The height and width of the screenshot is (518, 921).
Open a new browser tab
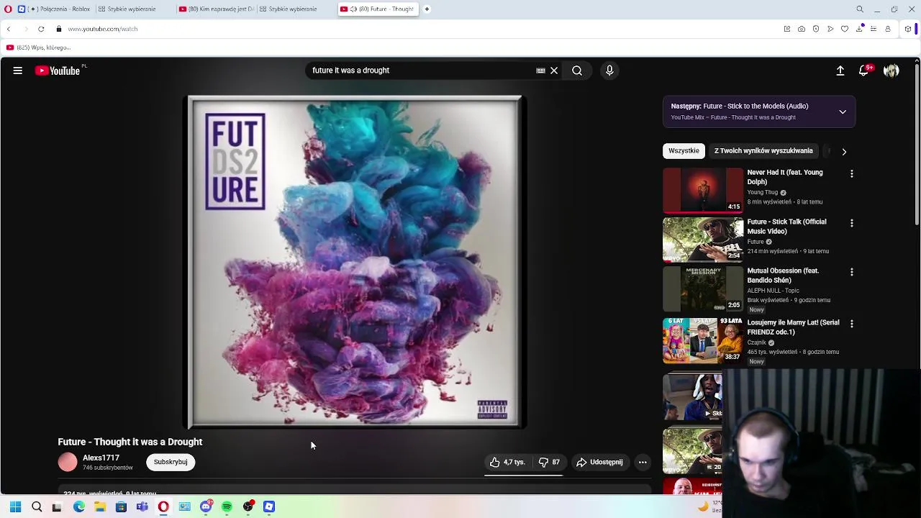[x=427, y=9]
